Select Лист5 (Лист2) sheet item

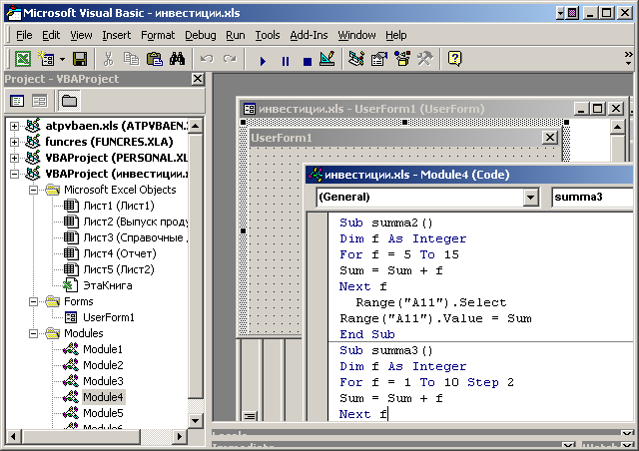(119, 269)
